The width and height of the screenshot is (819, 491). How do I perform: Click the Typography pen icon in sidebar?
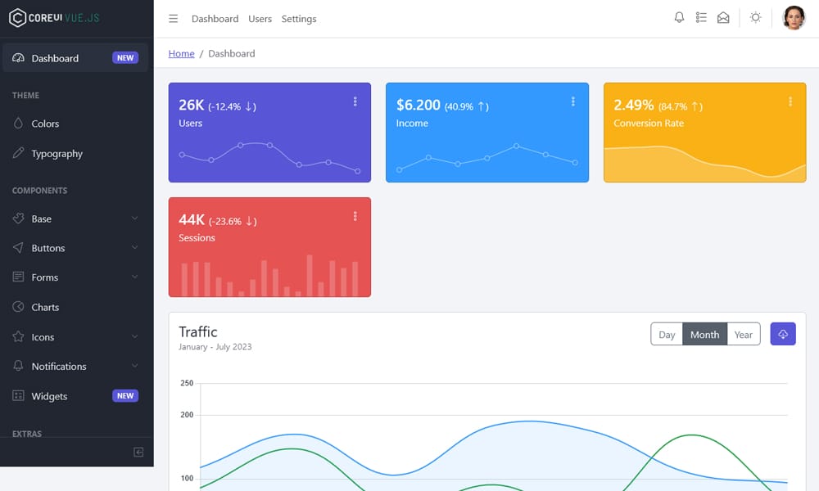20,153
